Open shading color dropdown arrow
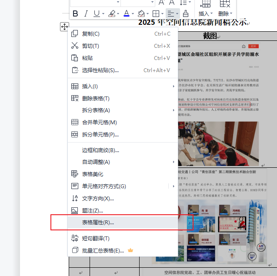 (148, 13)
